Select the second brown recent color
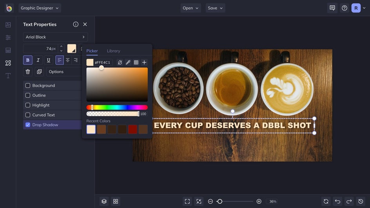The height and width of the screenshot is (208, 370). coord(102,129)
